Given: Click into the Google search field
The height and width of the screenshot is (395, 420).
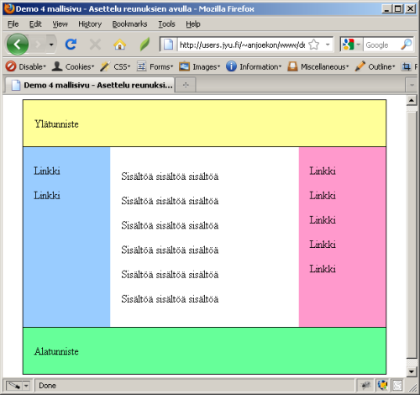Looking at the screenshot, I should coord(381,45).
